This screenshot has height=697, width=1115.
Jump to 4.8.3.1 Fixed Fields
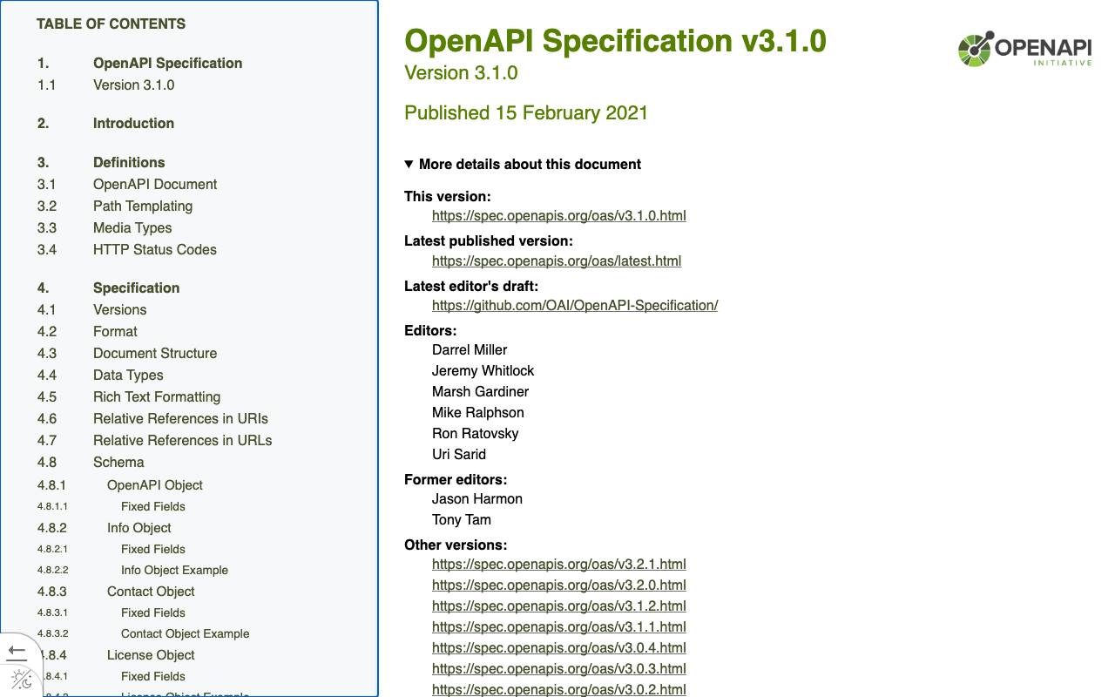[x=111, y=612]
